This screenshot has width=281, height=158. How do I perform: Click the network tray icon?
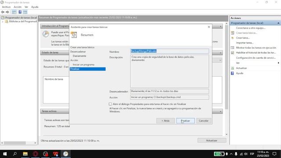tap(241, 154)
